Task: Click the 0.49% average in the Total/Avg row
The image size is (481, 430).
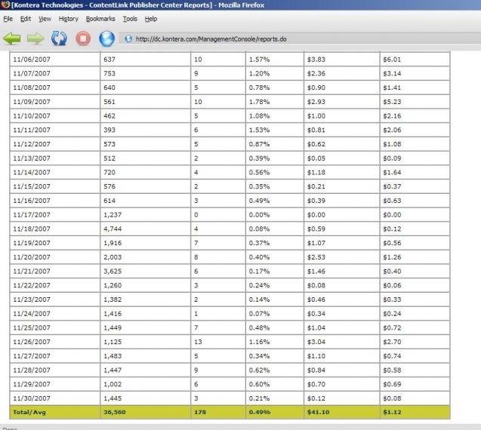Action: (x=260, y=412)
